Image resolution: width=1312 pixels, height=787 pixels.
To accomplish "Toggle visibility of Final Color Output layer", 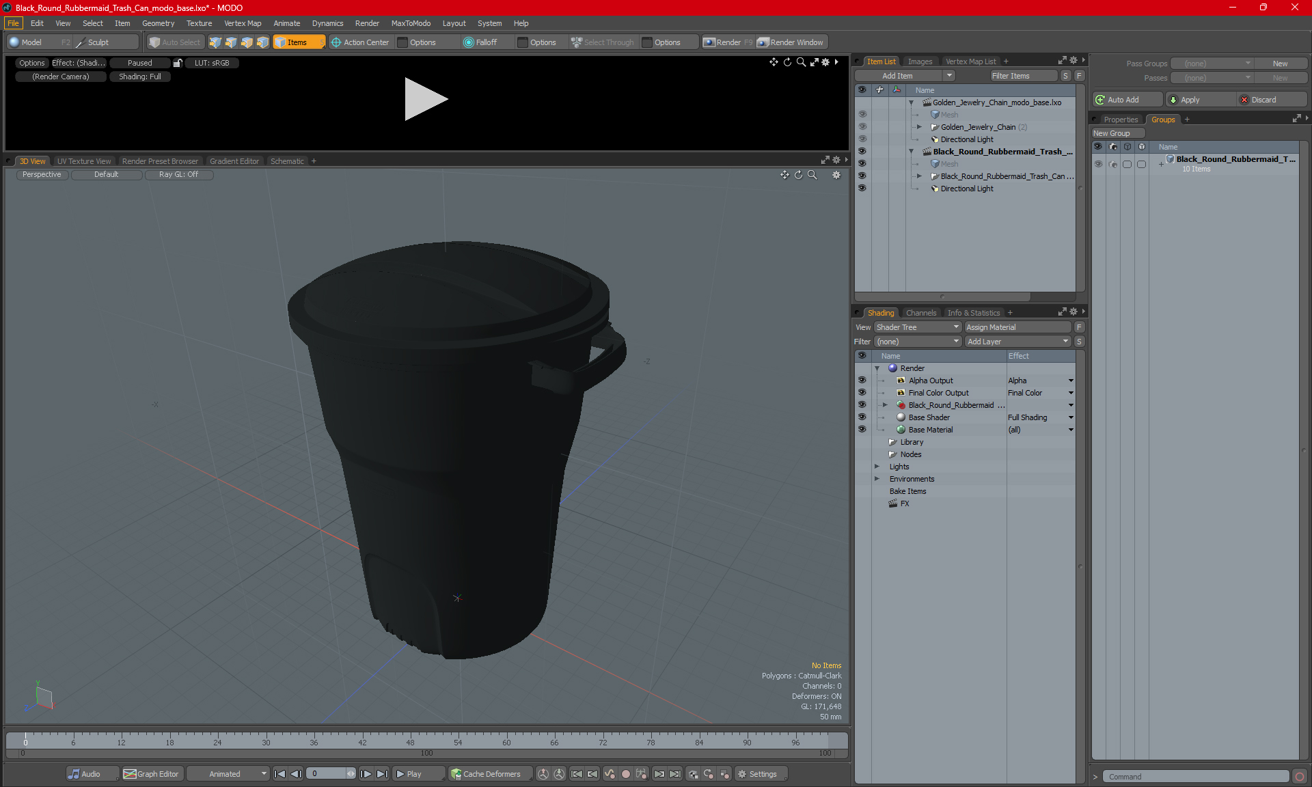I will [x=862, y=393].
